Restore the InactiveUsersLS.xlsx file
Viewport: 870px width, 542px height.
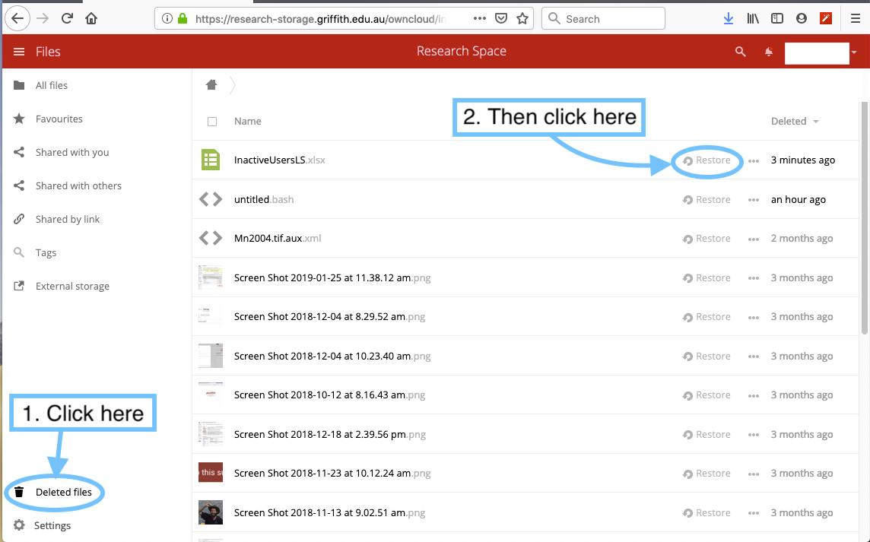pyautogui.click(x=706, y=160)
